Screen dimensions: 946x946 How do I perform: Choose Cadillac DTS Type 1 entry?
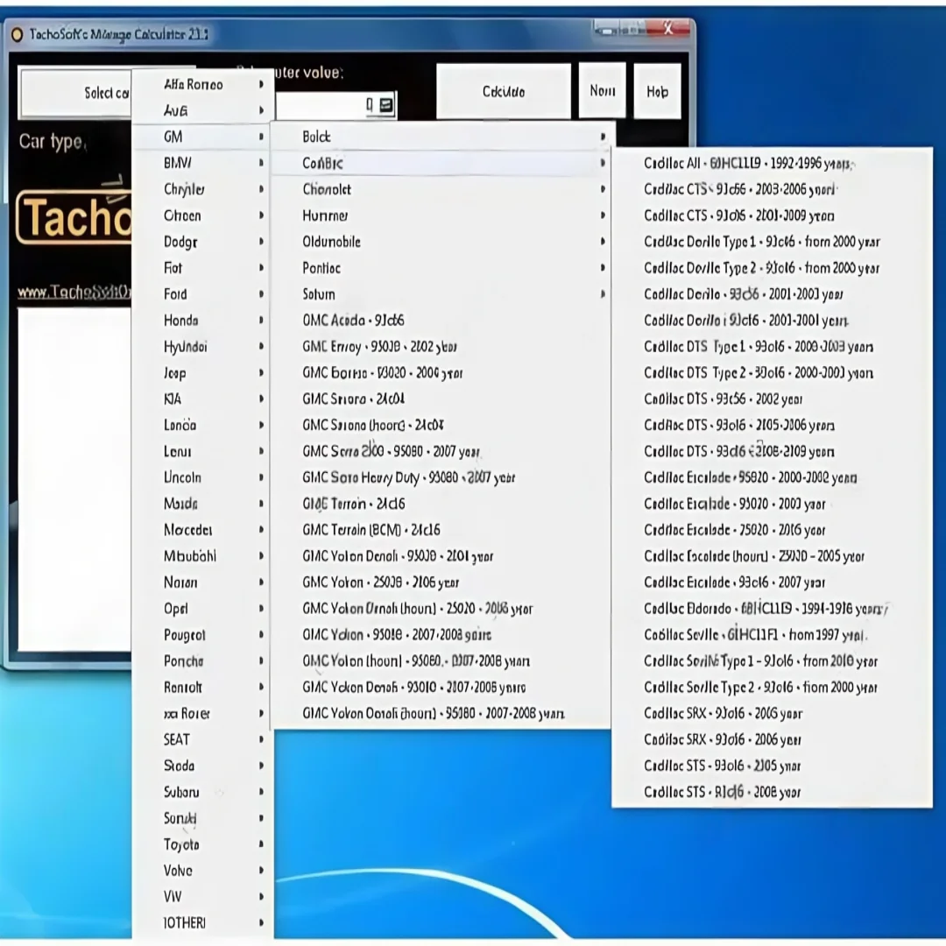[773, 347]
